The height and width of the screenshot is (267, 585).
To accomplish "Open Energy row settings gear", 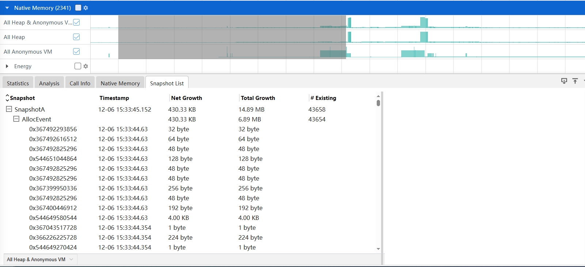I will pyautogui.click(x=86, y=66).
